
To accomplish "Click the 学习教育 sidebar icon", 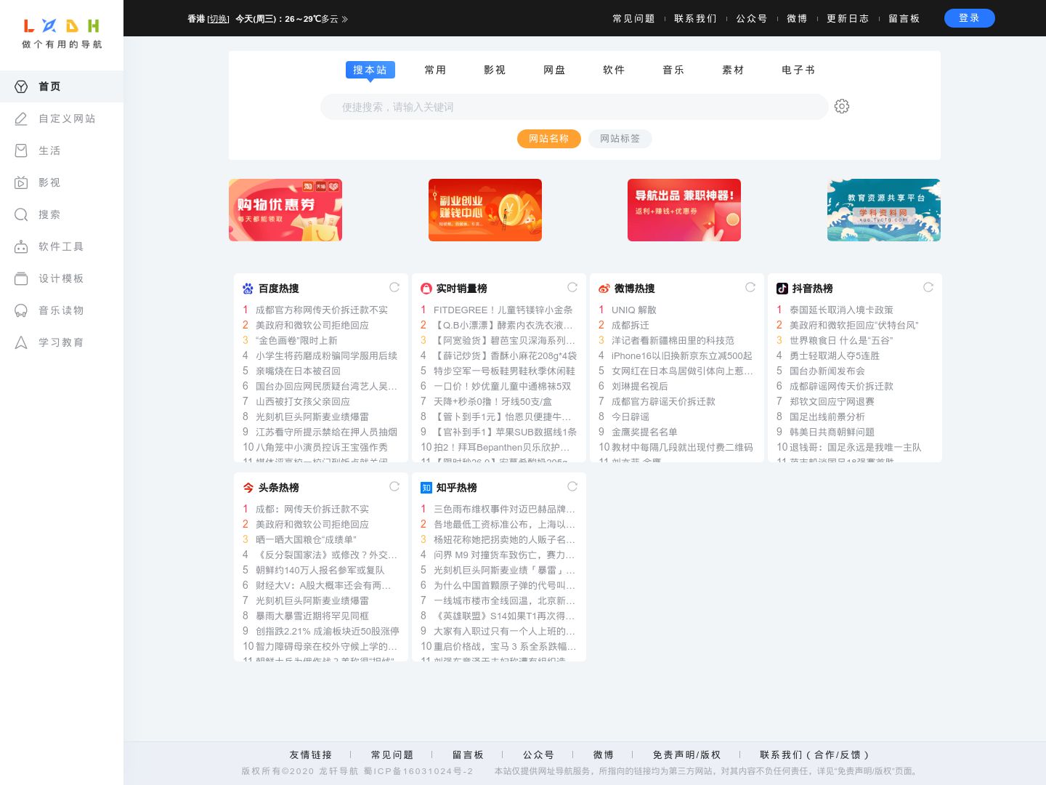I will coord(21,342).
